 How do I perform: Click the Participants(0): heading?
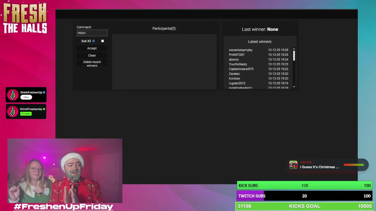pos(164,28)
